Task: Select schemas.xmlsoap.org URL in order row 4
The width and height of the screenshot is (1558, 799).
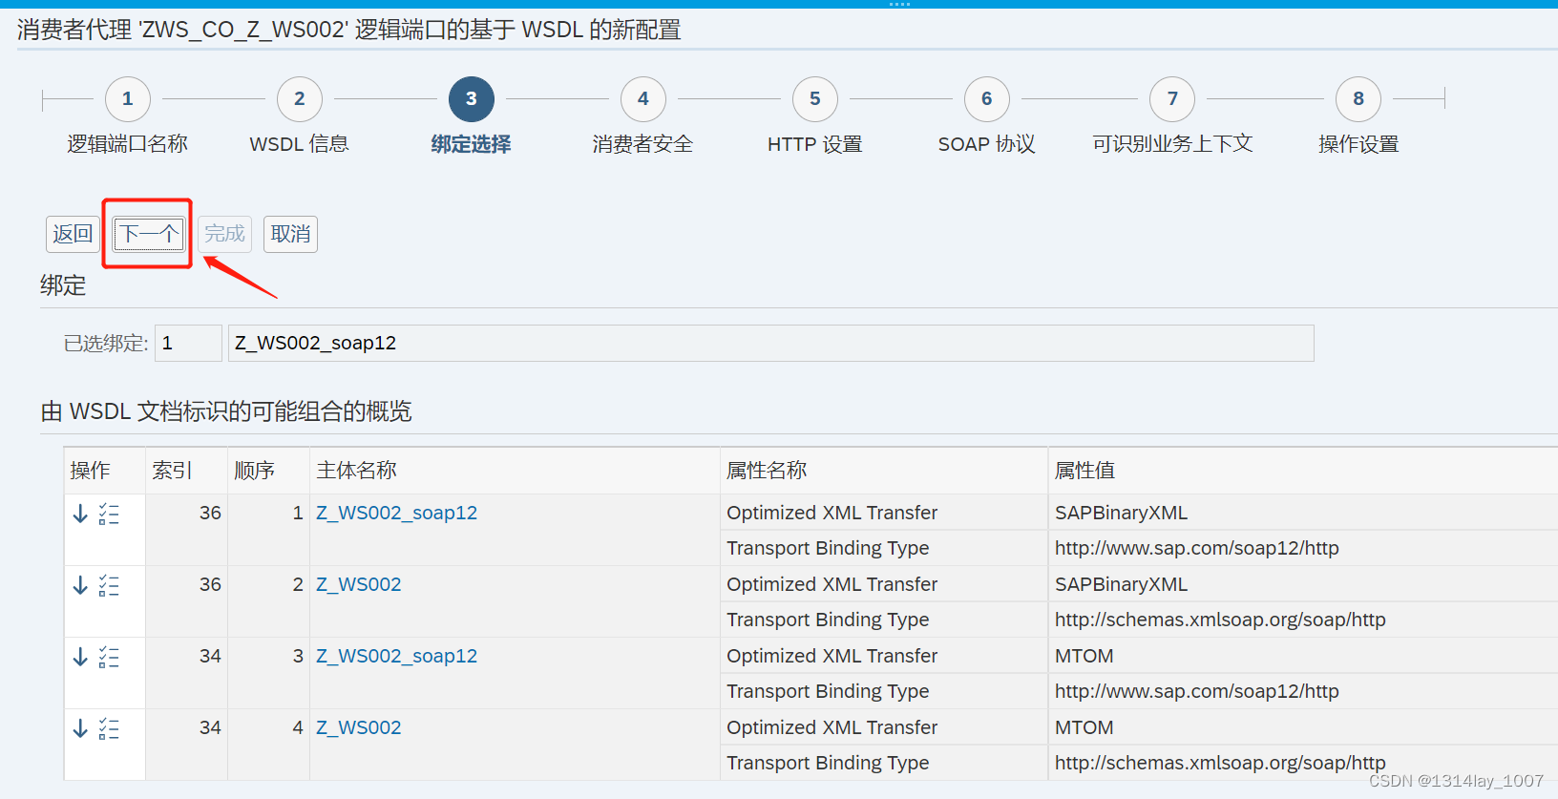Action: pos(1220,763)
